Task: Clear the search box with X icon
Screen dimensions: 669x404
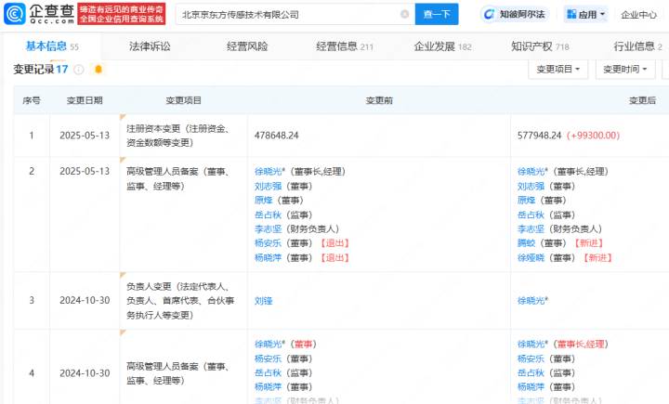Action: [404, 14]
